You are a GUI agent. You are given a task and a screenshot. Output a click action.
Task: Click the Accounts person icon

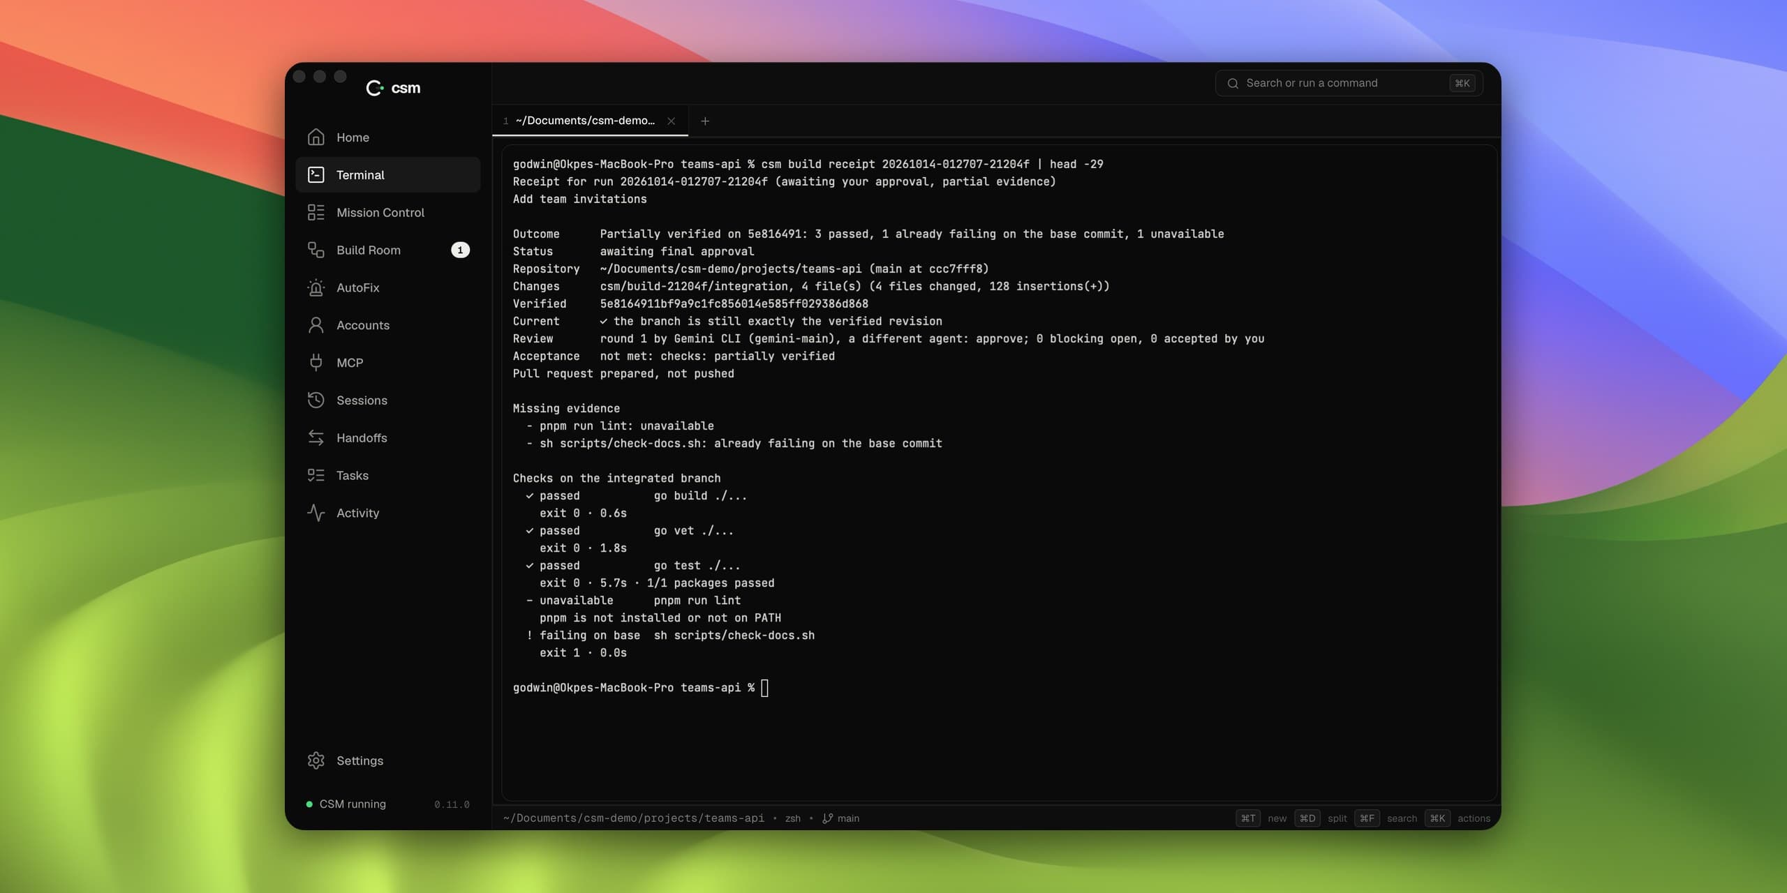(x=316, y=325)
